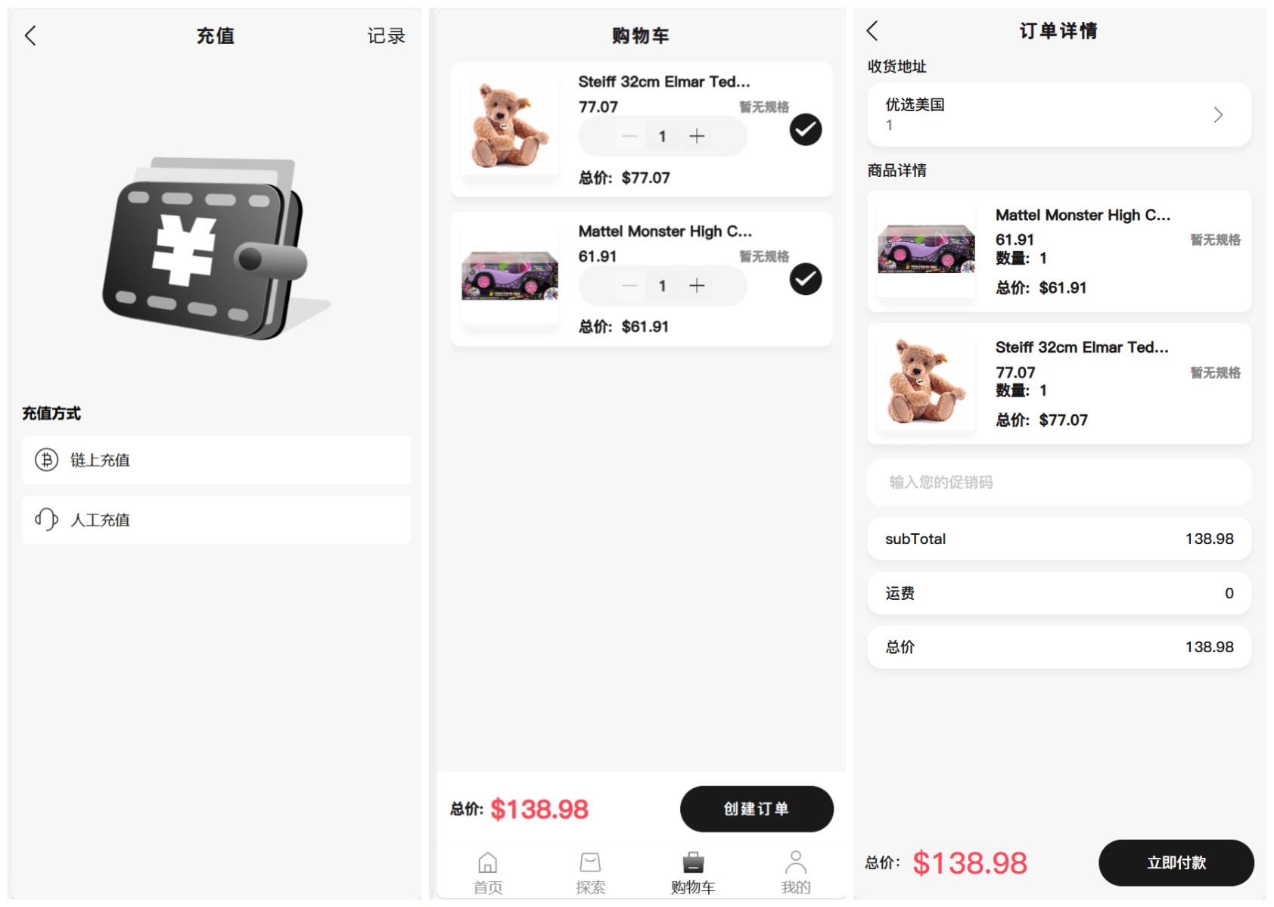Image resolution: width=1274 pixels, height=907 pixels.
Task: Switch to the 购物车 cart tab
Action: point(693,872)
